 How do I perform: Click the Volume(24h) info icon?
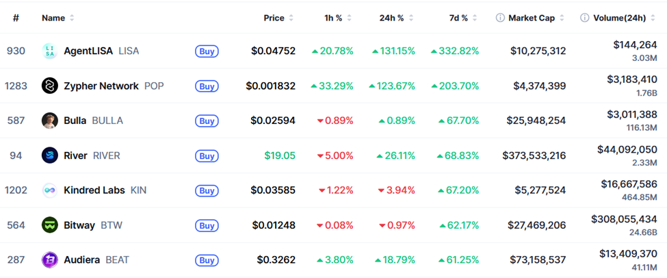[584, 18]
